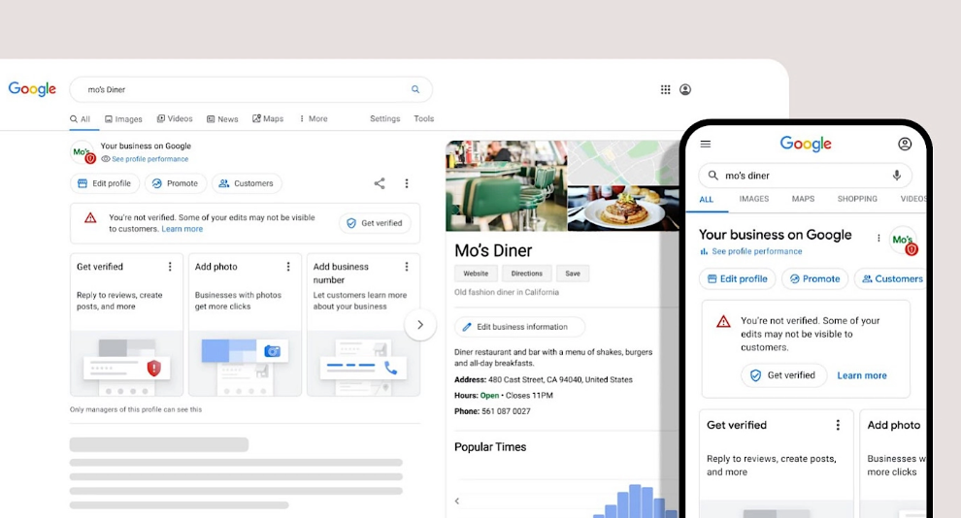Click the share icon beside Customers
Image resolution: width=961 pixels, height=518 pixels.
click(x=380, y=183)
